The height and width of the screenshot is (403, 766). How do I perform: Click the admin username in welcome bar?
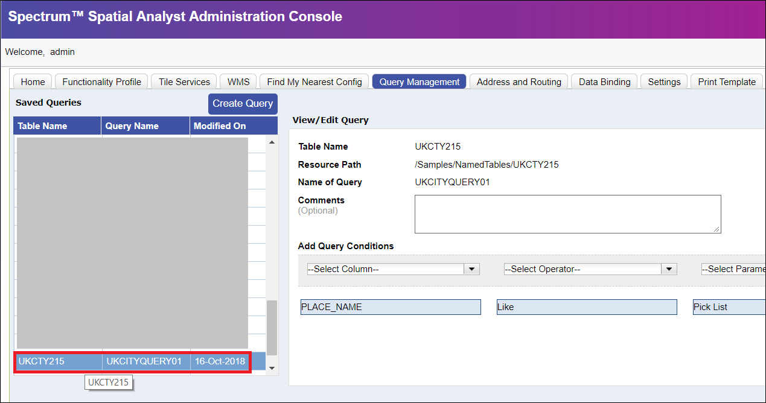coord(62,52)
